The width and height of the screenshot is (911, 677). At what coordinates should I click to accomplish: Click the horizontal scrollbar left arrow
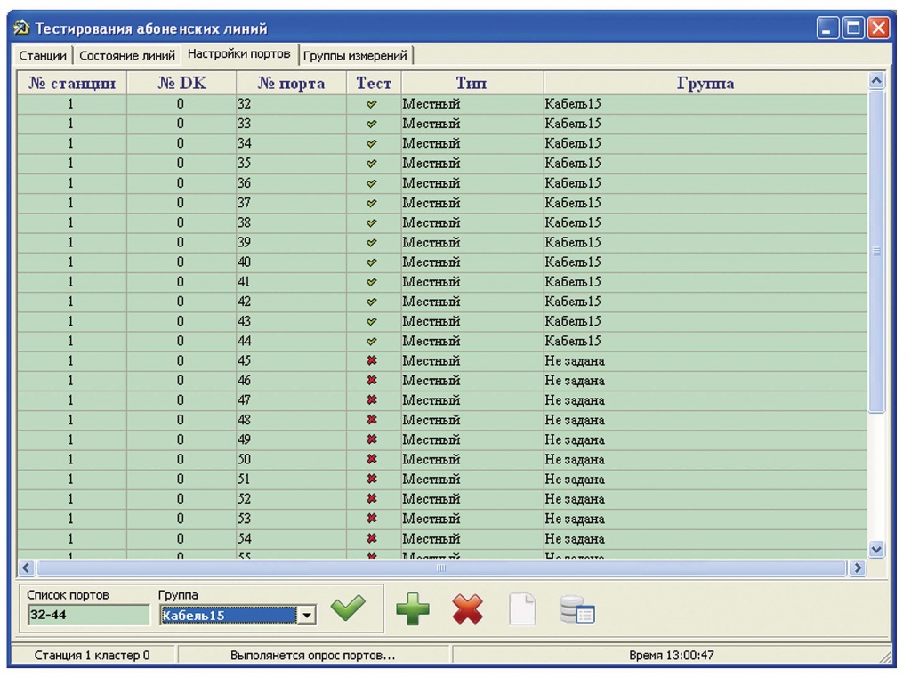click(26, 568)
